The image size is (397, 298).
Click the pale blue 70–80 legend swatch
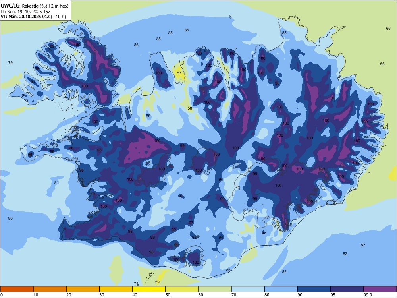point(248,289)
